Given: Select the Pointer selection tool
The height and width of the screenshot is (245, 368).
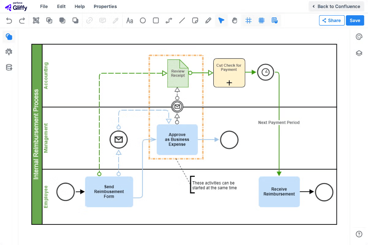Looking at the screenshot, I should 221,21.
